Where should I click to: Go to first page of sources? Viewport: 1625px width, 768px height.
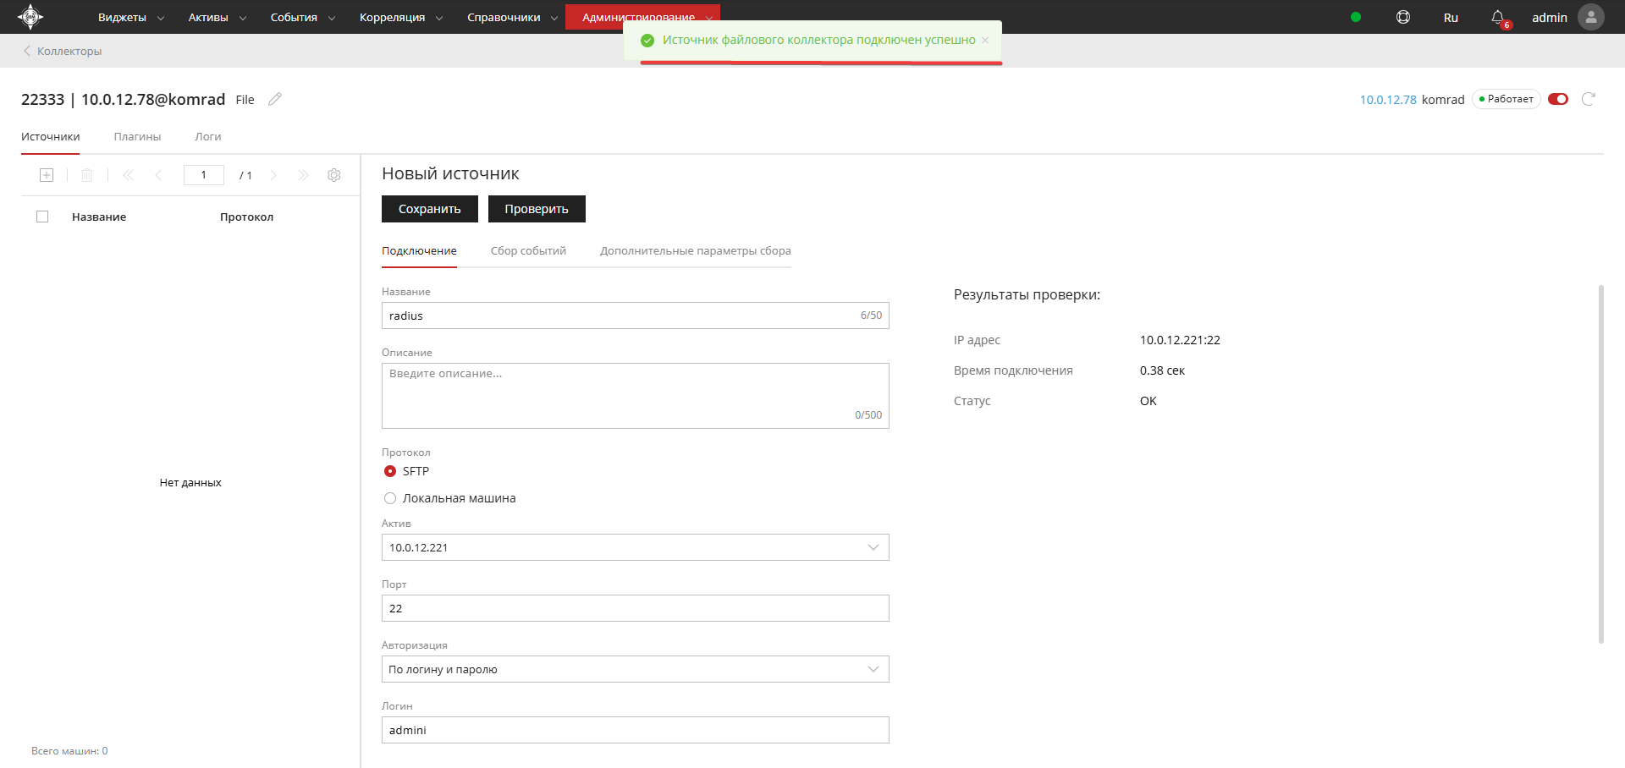[x=129, y=175]
